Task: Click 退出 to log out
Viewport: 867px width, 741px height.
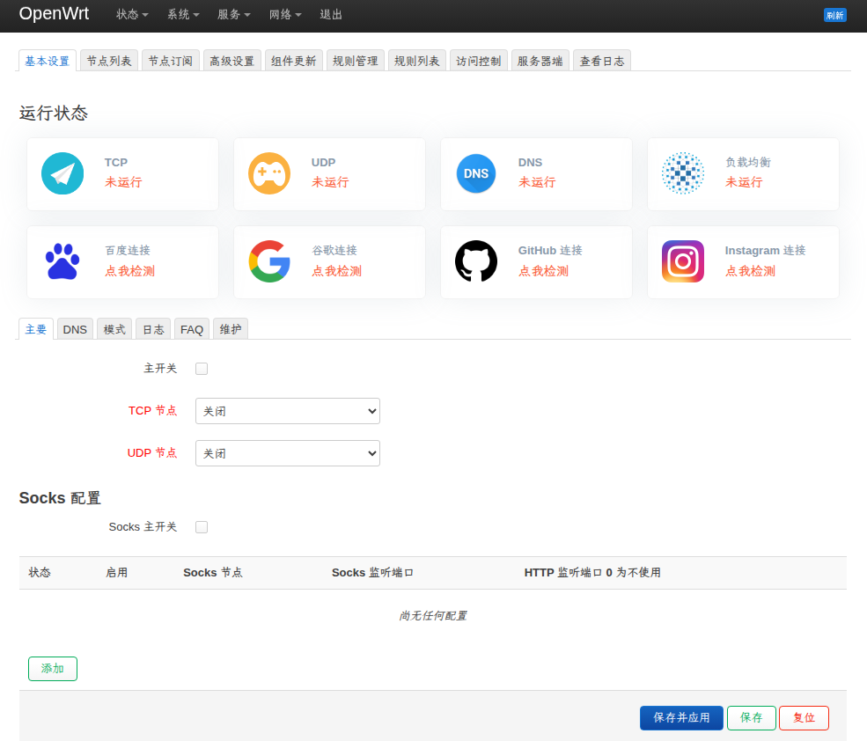Action: click(331, 14)
